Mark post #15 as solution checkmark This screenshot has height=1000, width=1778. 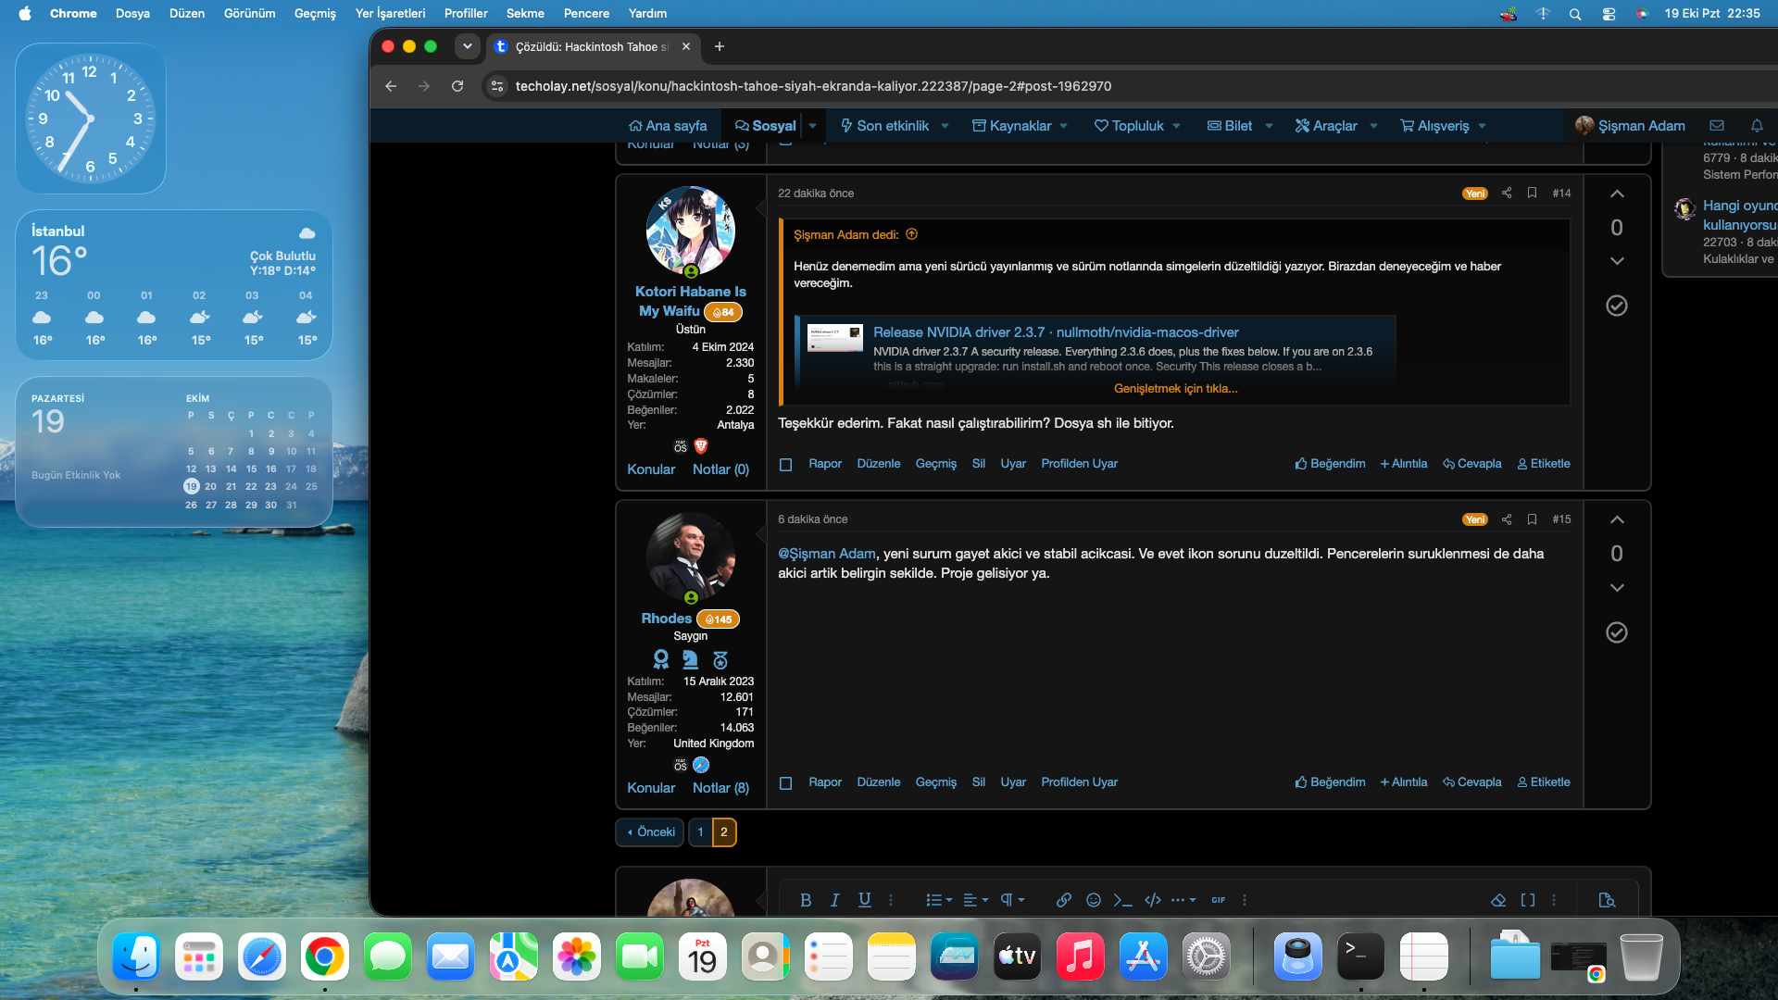click(1617, 632)
